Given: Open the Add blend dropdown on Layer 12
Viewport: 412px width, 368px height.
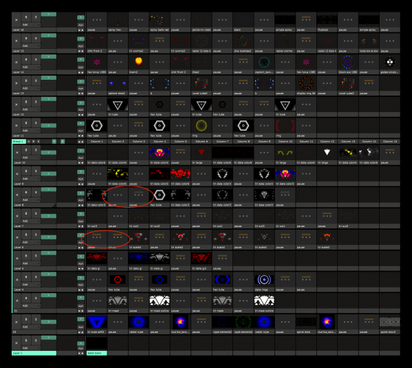Looking at the screenshot, I should [31, 109].
